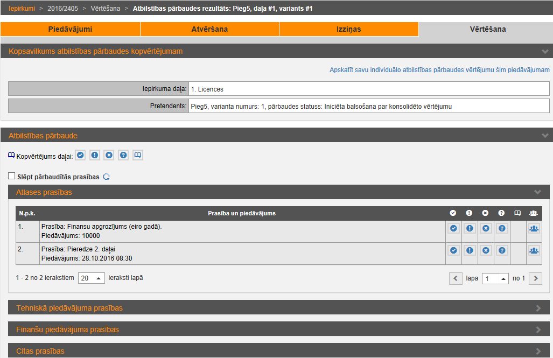This screenshot has height=358, width=553.
Task: Open the lapa page number dropdown
Action: (x=495, y=279)
